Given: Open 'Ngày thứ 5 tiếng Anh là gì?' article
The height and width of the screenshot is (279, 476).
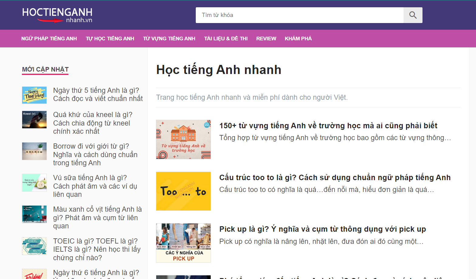Looking at the screenshot, I should tap(98, 94).
